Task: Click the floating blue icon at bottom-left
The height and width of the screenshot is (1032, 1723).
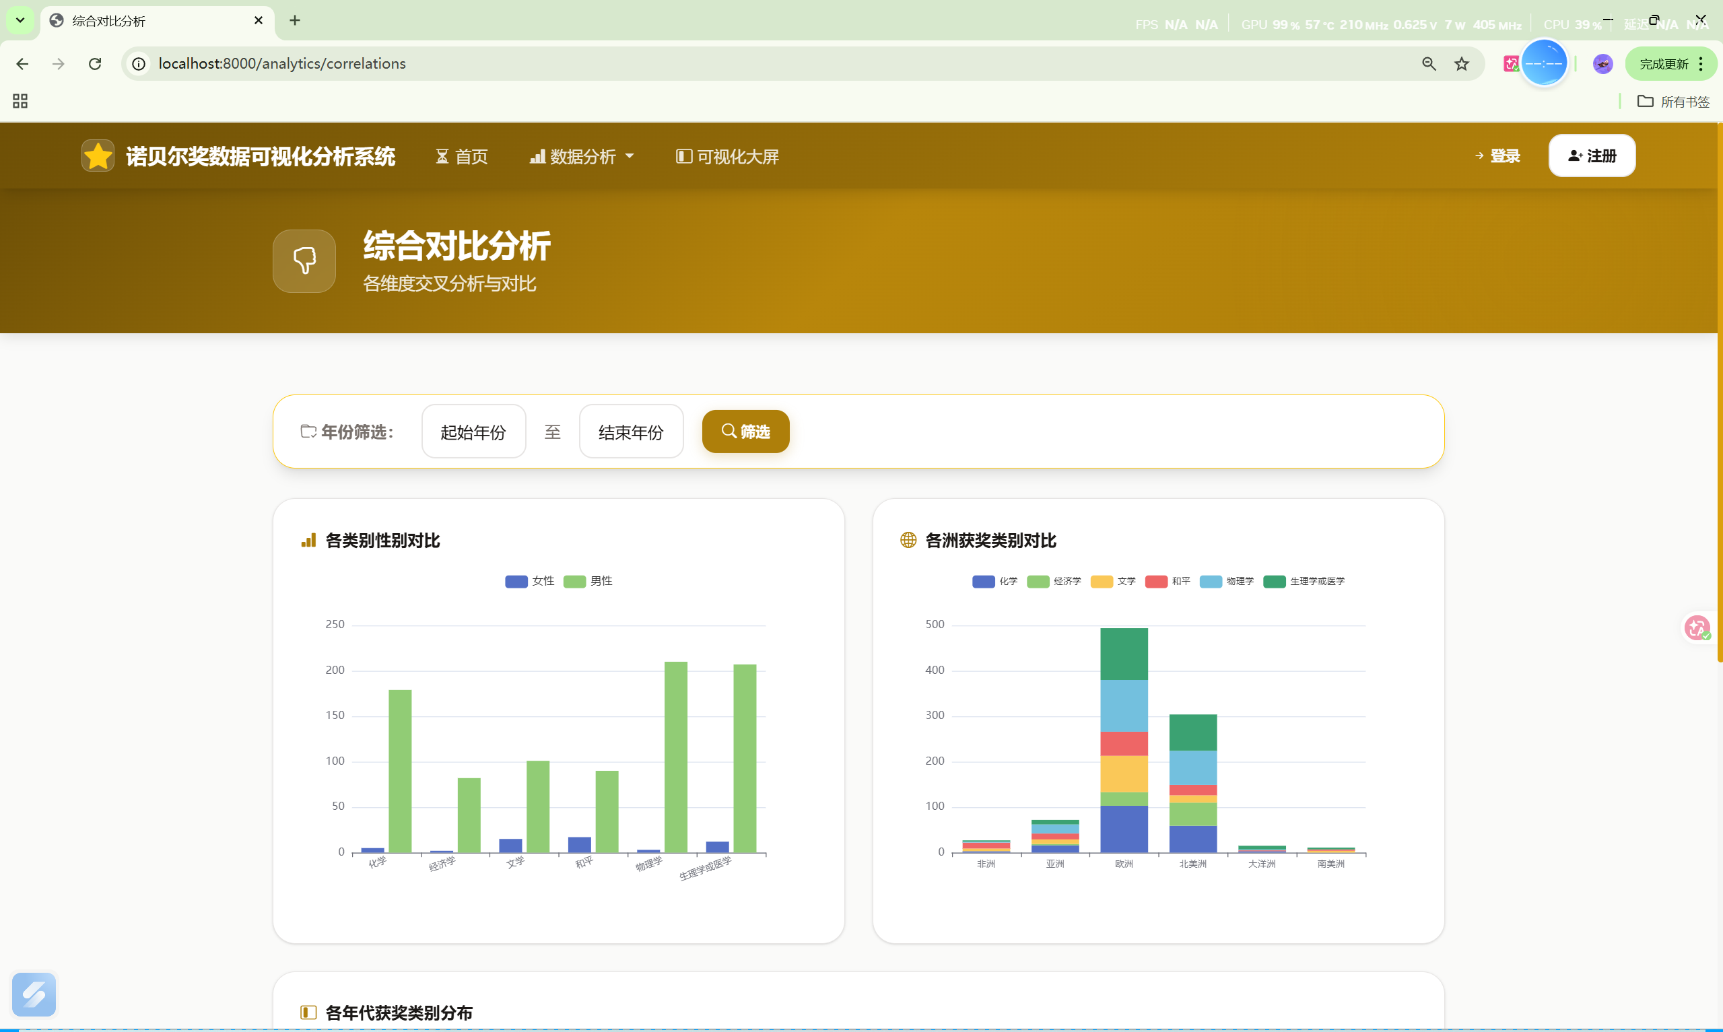Action: click(x=34, y=994)
